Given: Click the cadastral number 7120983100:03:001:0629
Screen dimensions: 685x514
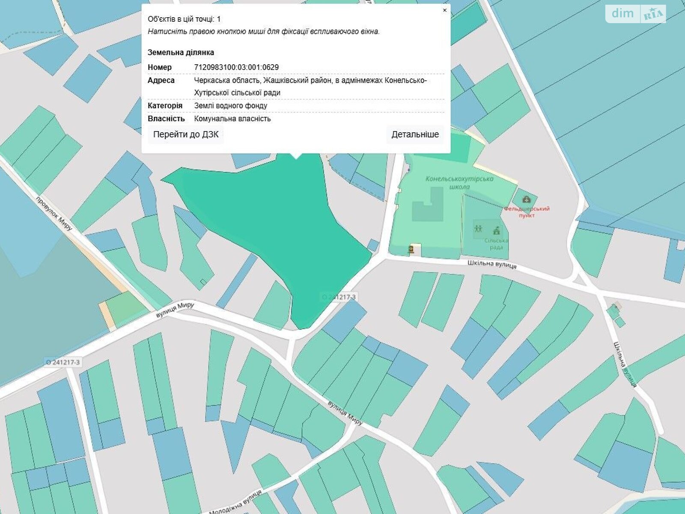Looking at the screenshot, I should (x=236, y=67).
